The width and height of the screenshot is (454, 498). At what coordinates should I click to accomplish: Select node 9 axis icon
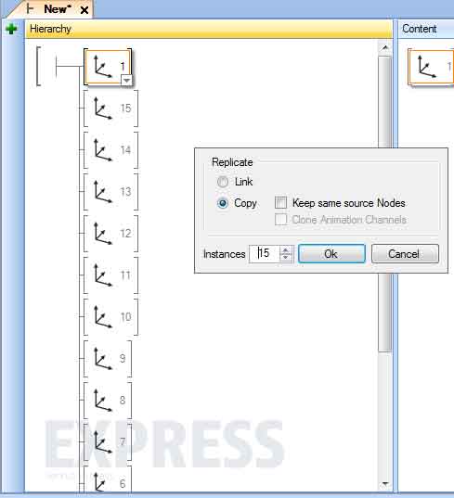click(x=103, y=359)
